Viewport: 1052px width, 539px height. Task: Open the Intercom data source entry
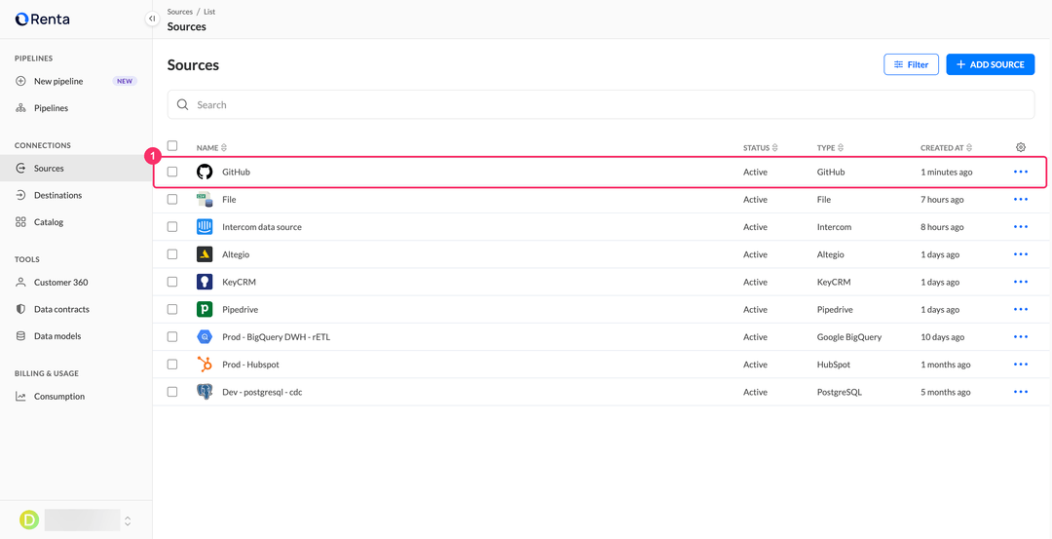[x=262, y=227]
